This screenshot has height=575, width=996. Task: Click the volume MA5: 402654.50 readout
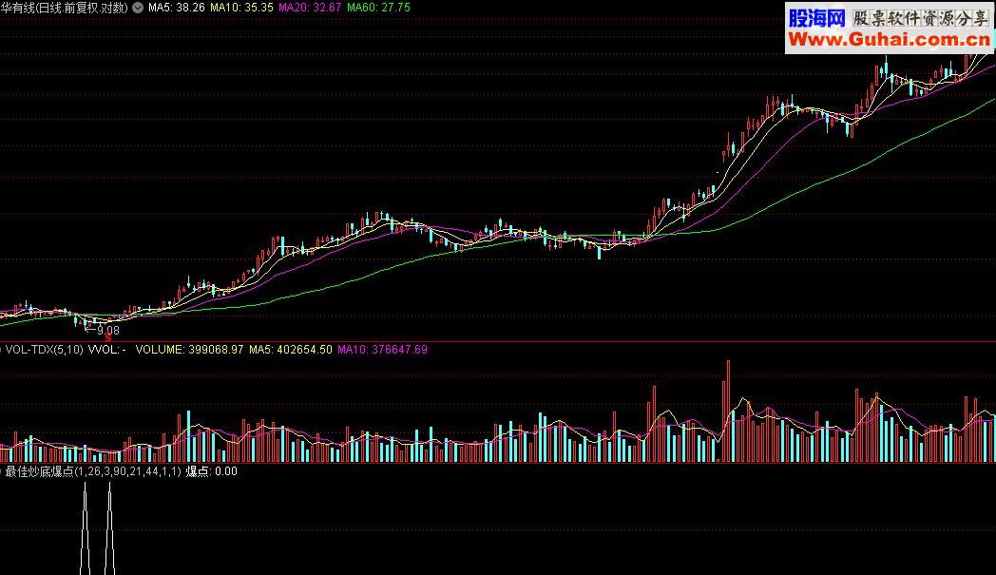pos(290,350)
